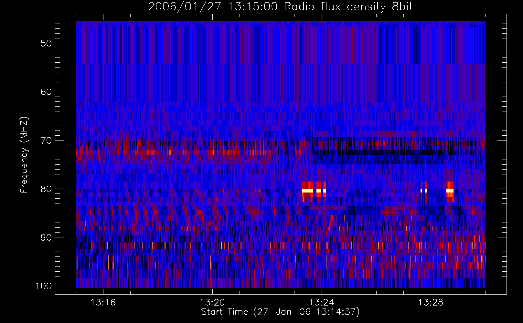Click the "Start Time (27-Jan-06 13:14:37)" label
This screenshot has width=523, height=323.
pos(280,312)
